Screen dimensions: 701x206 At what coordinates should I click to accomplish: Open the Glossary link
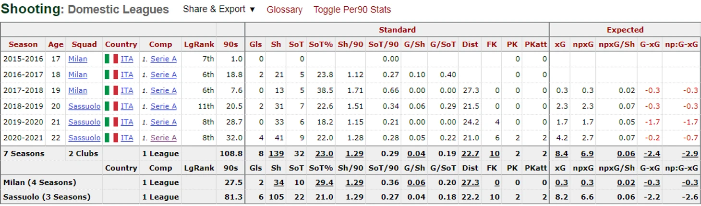(x=284, y=10)
